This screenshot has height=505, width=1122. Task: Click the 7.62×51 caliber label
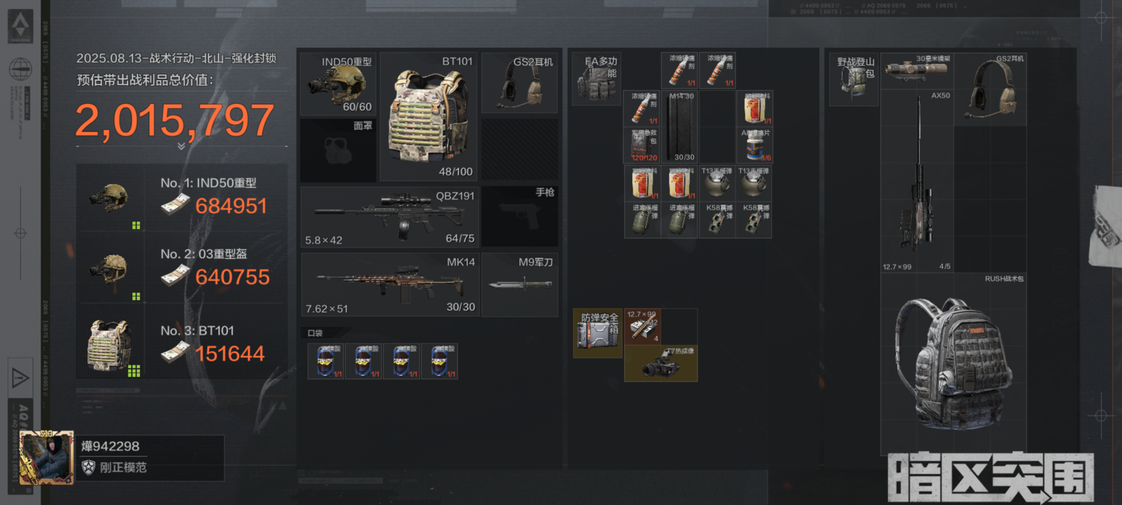coord(327,309)
